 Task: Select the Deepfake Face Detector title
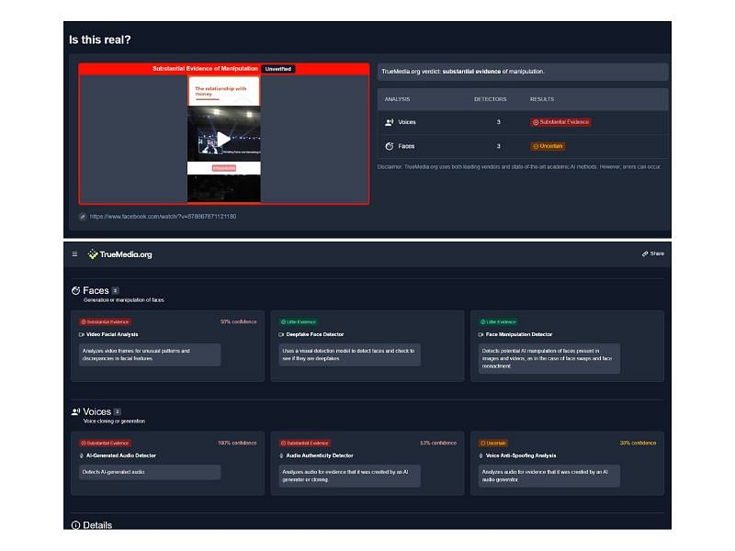[315, 334]
